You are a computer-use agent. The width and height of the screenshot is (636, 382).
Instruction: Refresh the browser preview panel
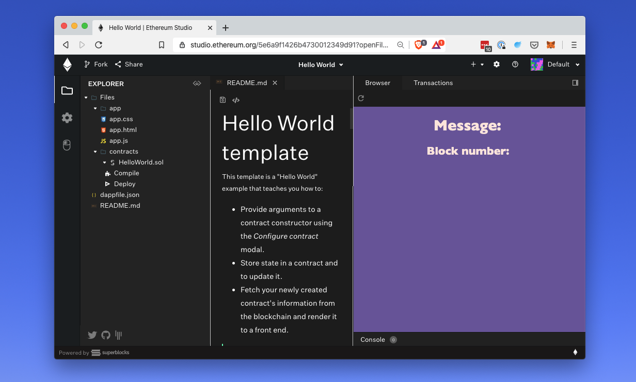[361, 98]
